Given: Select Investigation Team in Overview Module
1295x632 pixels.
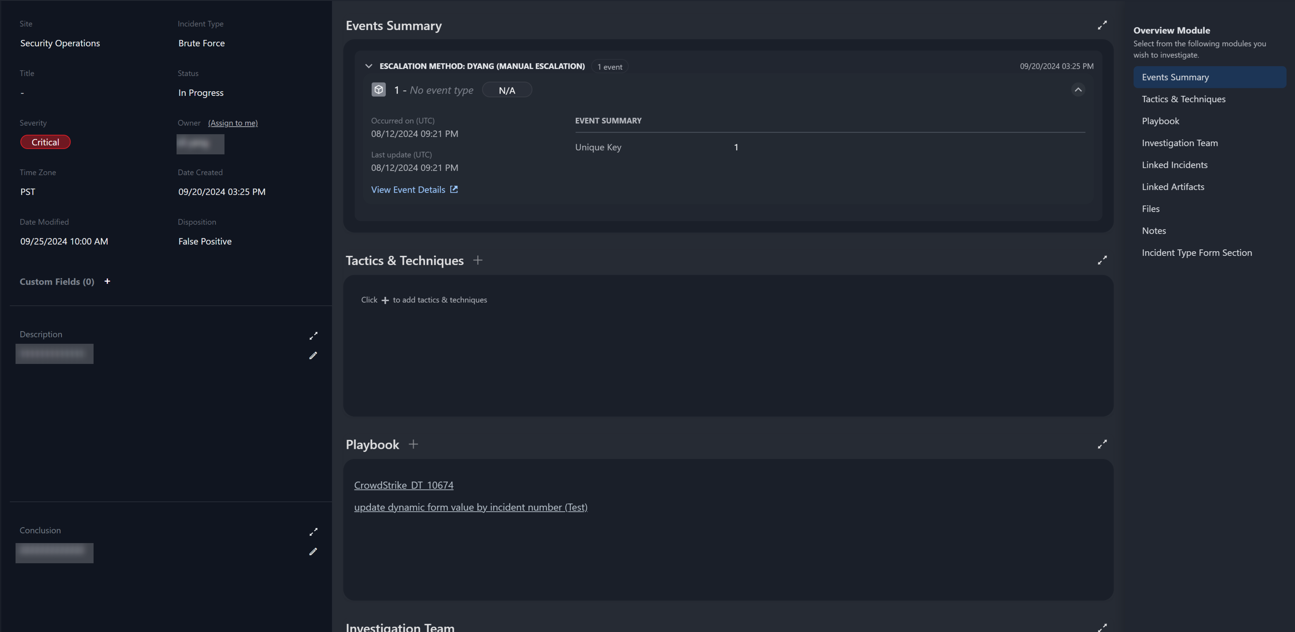Looking at the screenshot, I should click(1179, 143).
